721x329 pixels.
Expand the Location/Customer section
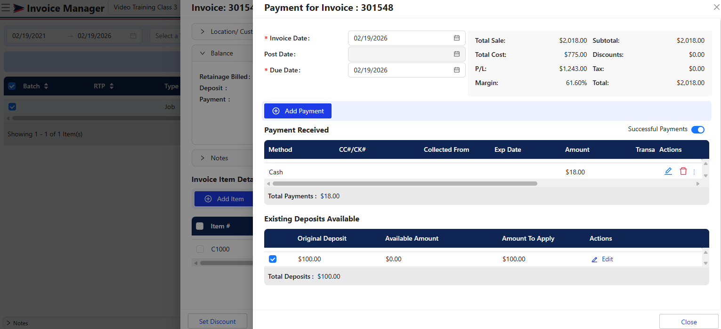coord(203,31)
